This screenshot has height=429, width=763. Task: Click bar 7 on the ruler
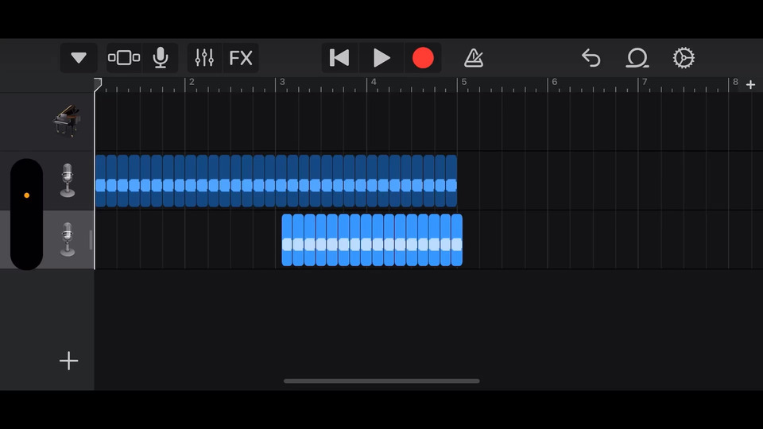645,83
